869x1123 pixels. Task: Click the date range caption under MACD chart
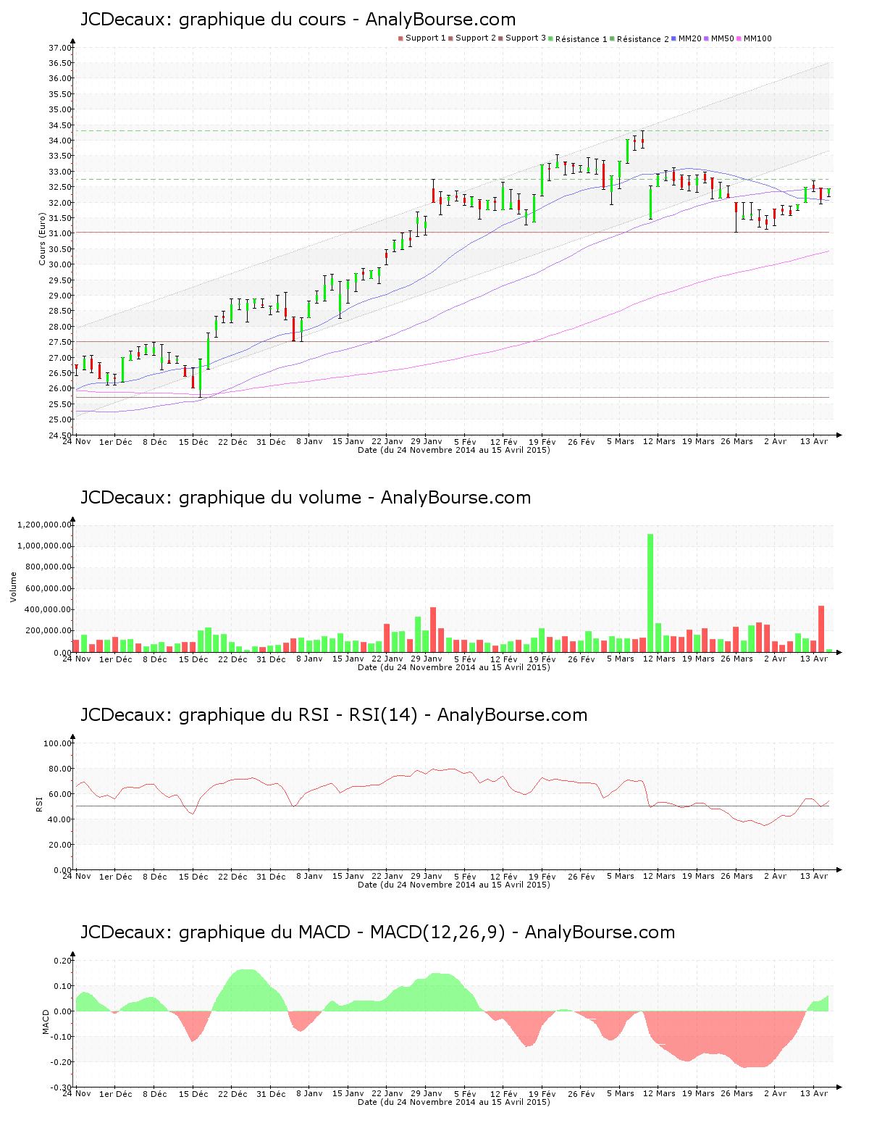454,1102
